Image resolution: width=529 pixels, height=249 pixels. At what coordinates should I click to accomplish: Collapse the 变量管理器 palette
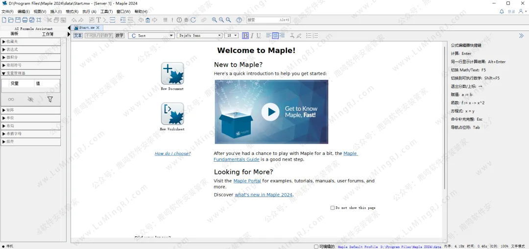pos(31,73)
